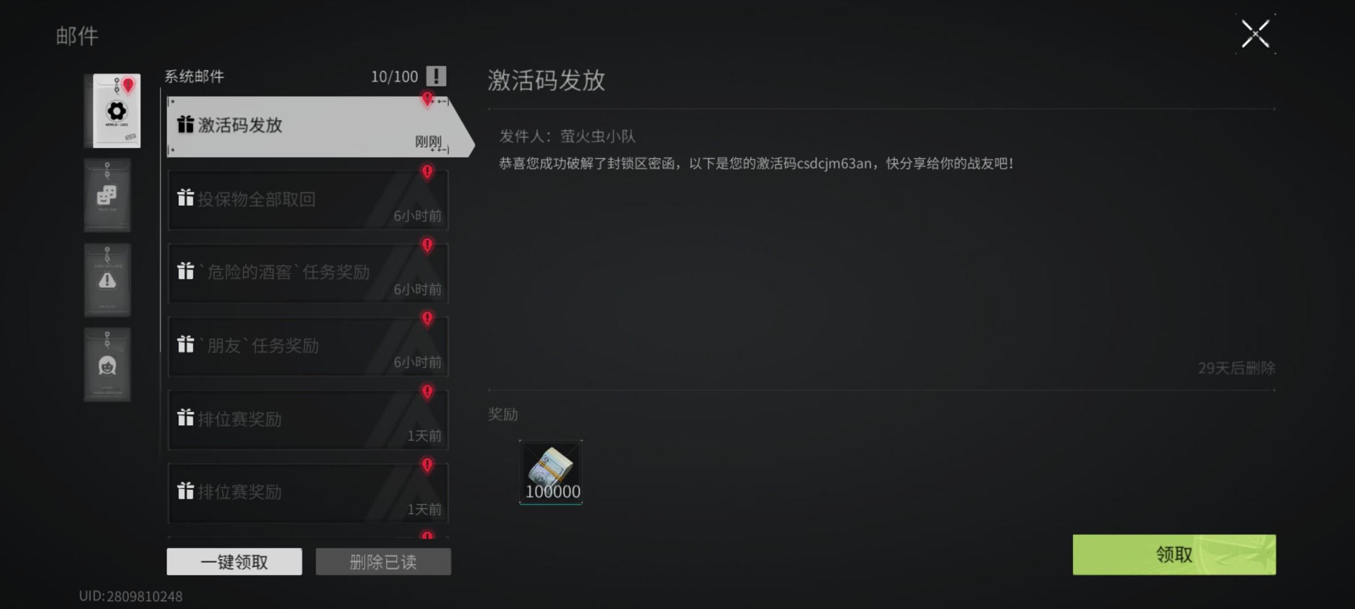Select the 投保物全部取回 mail

308,200
